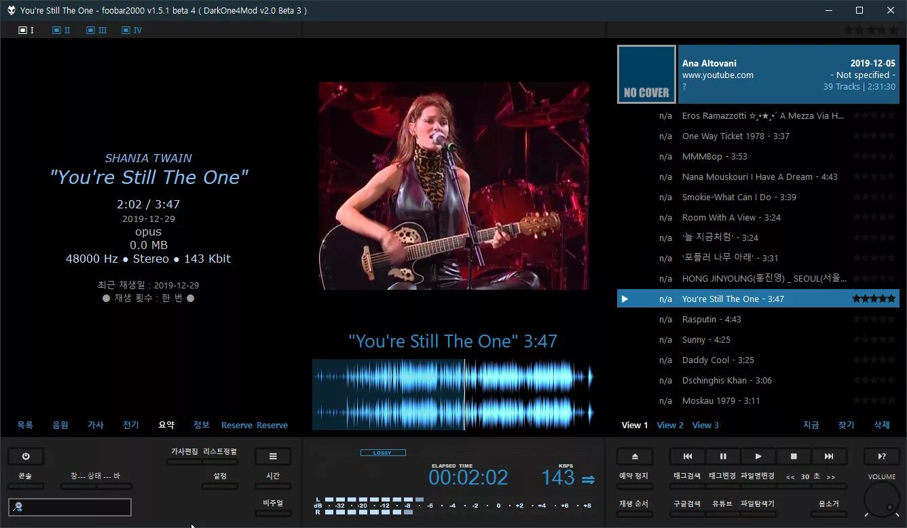Open the 정보 info tab
This screenshot has height=528, width=907.
[202, 425]
